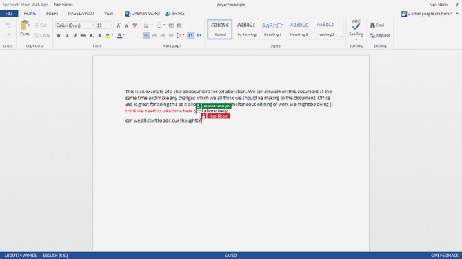Center align the text
462x259 pixels.
coord(154,35)
